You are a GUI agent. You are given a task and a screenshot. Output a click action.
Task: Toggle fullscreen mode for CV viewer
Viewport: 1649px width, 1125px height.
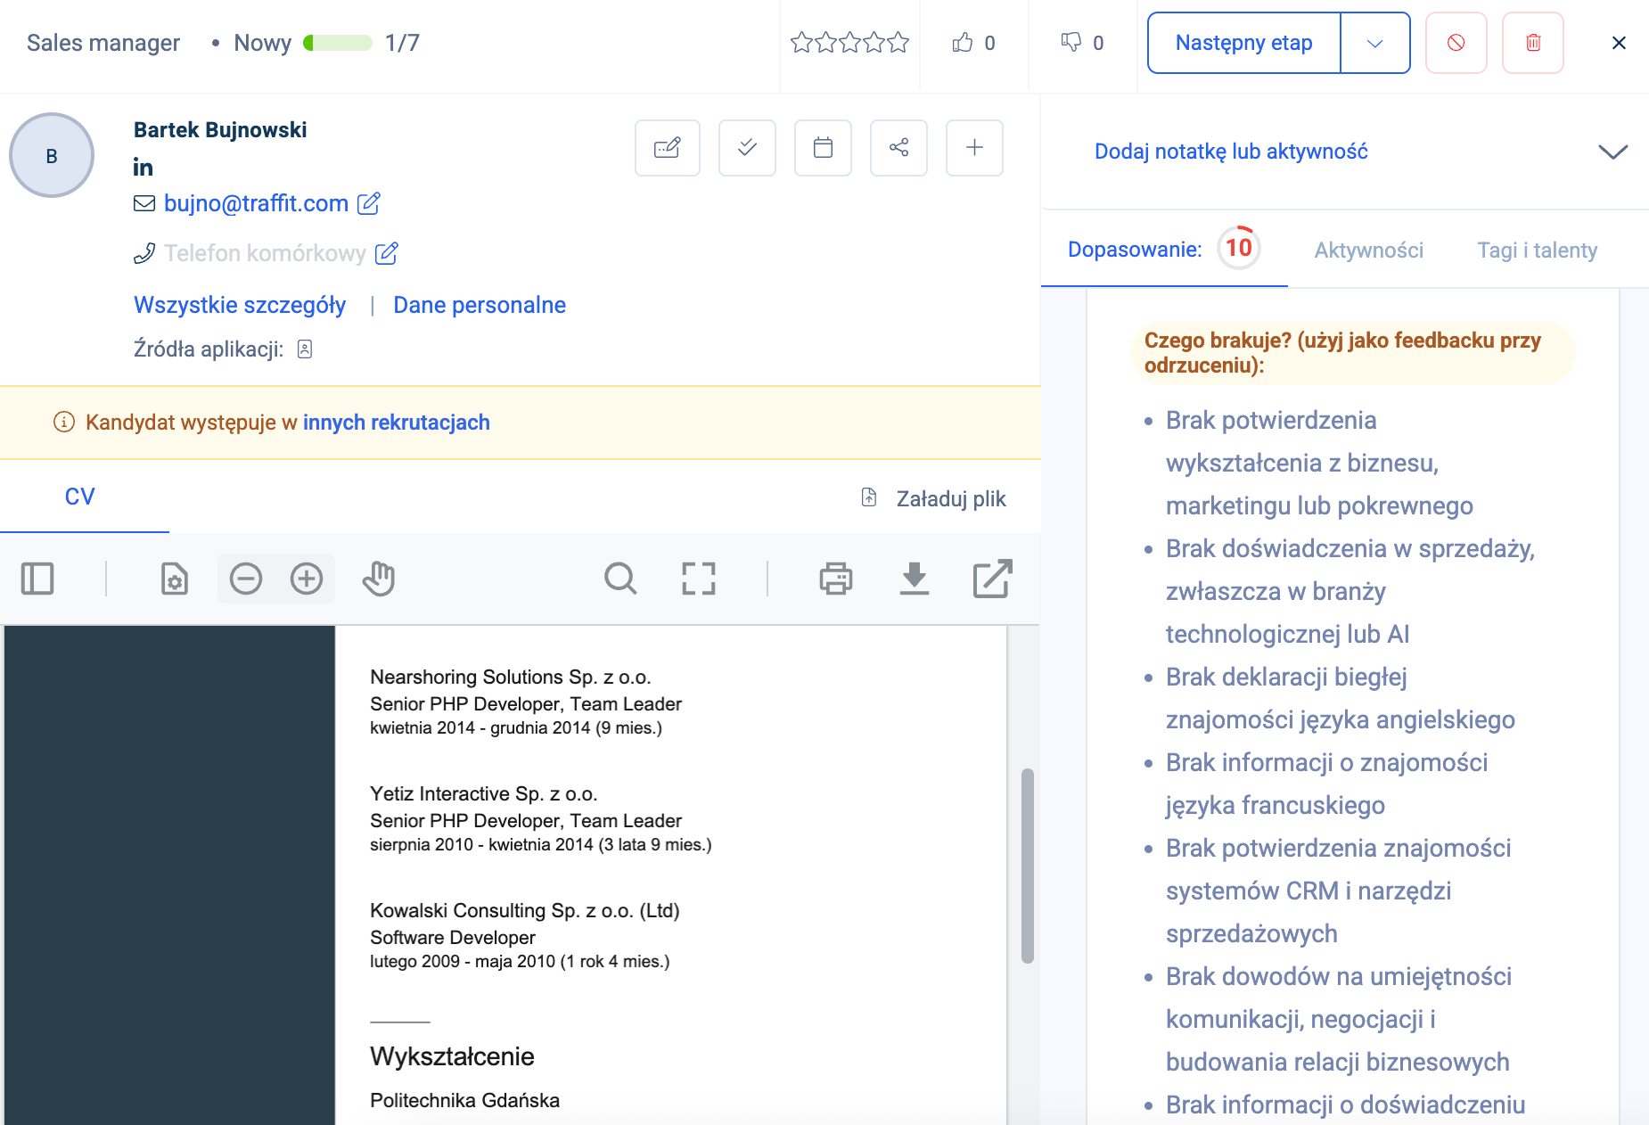point(698,579)
